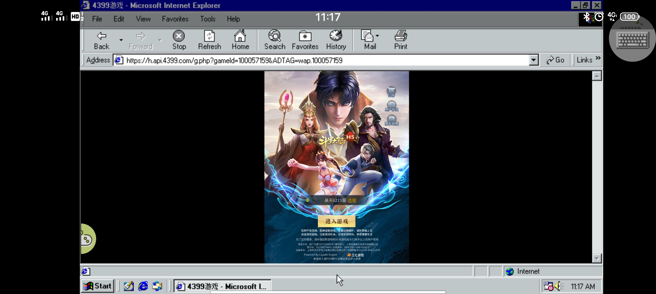Open the File menu

pos(97,19)
